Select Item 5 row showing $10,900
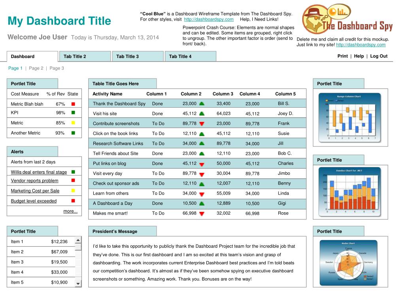The width and height of the screenshot is (405, 303). 41,282
